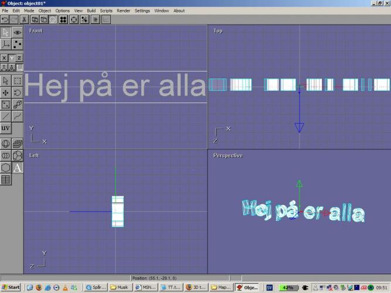
Task: Click the Undo icon in the toolbar
Action: [5, 19]
